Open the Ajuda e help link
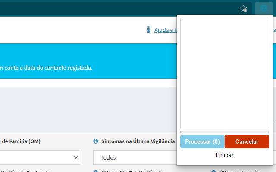 coord(166,30)
